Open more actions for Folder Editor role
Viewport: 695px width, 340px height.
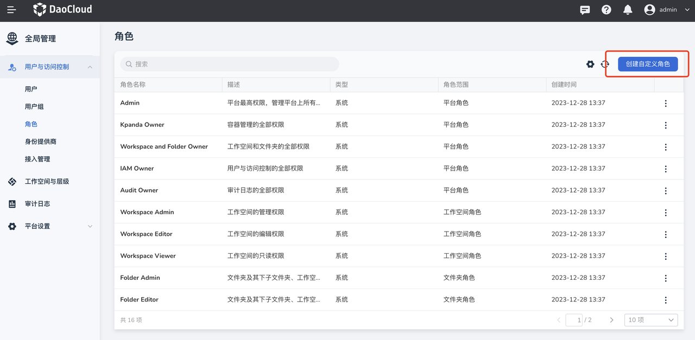click(x=666, y=300)
